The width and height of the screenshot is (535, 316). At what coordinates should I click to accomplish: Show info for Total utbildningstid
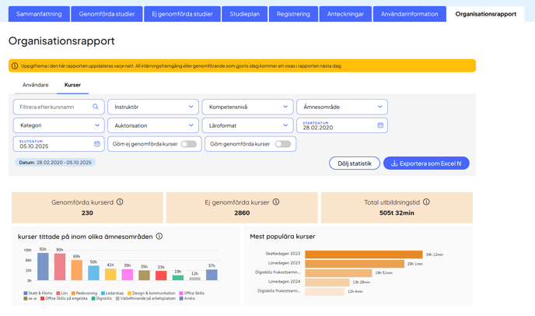[426, 202]
